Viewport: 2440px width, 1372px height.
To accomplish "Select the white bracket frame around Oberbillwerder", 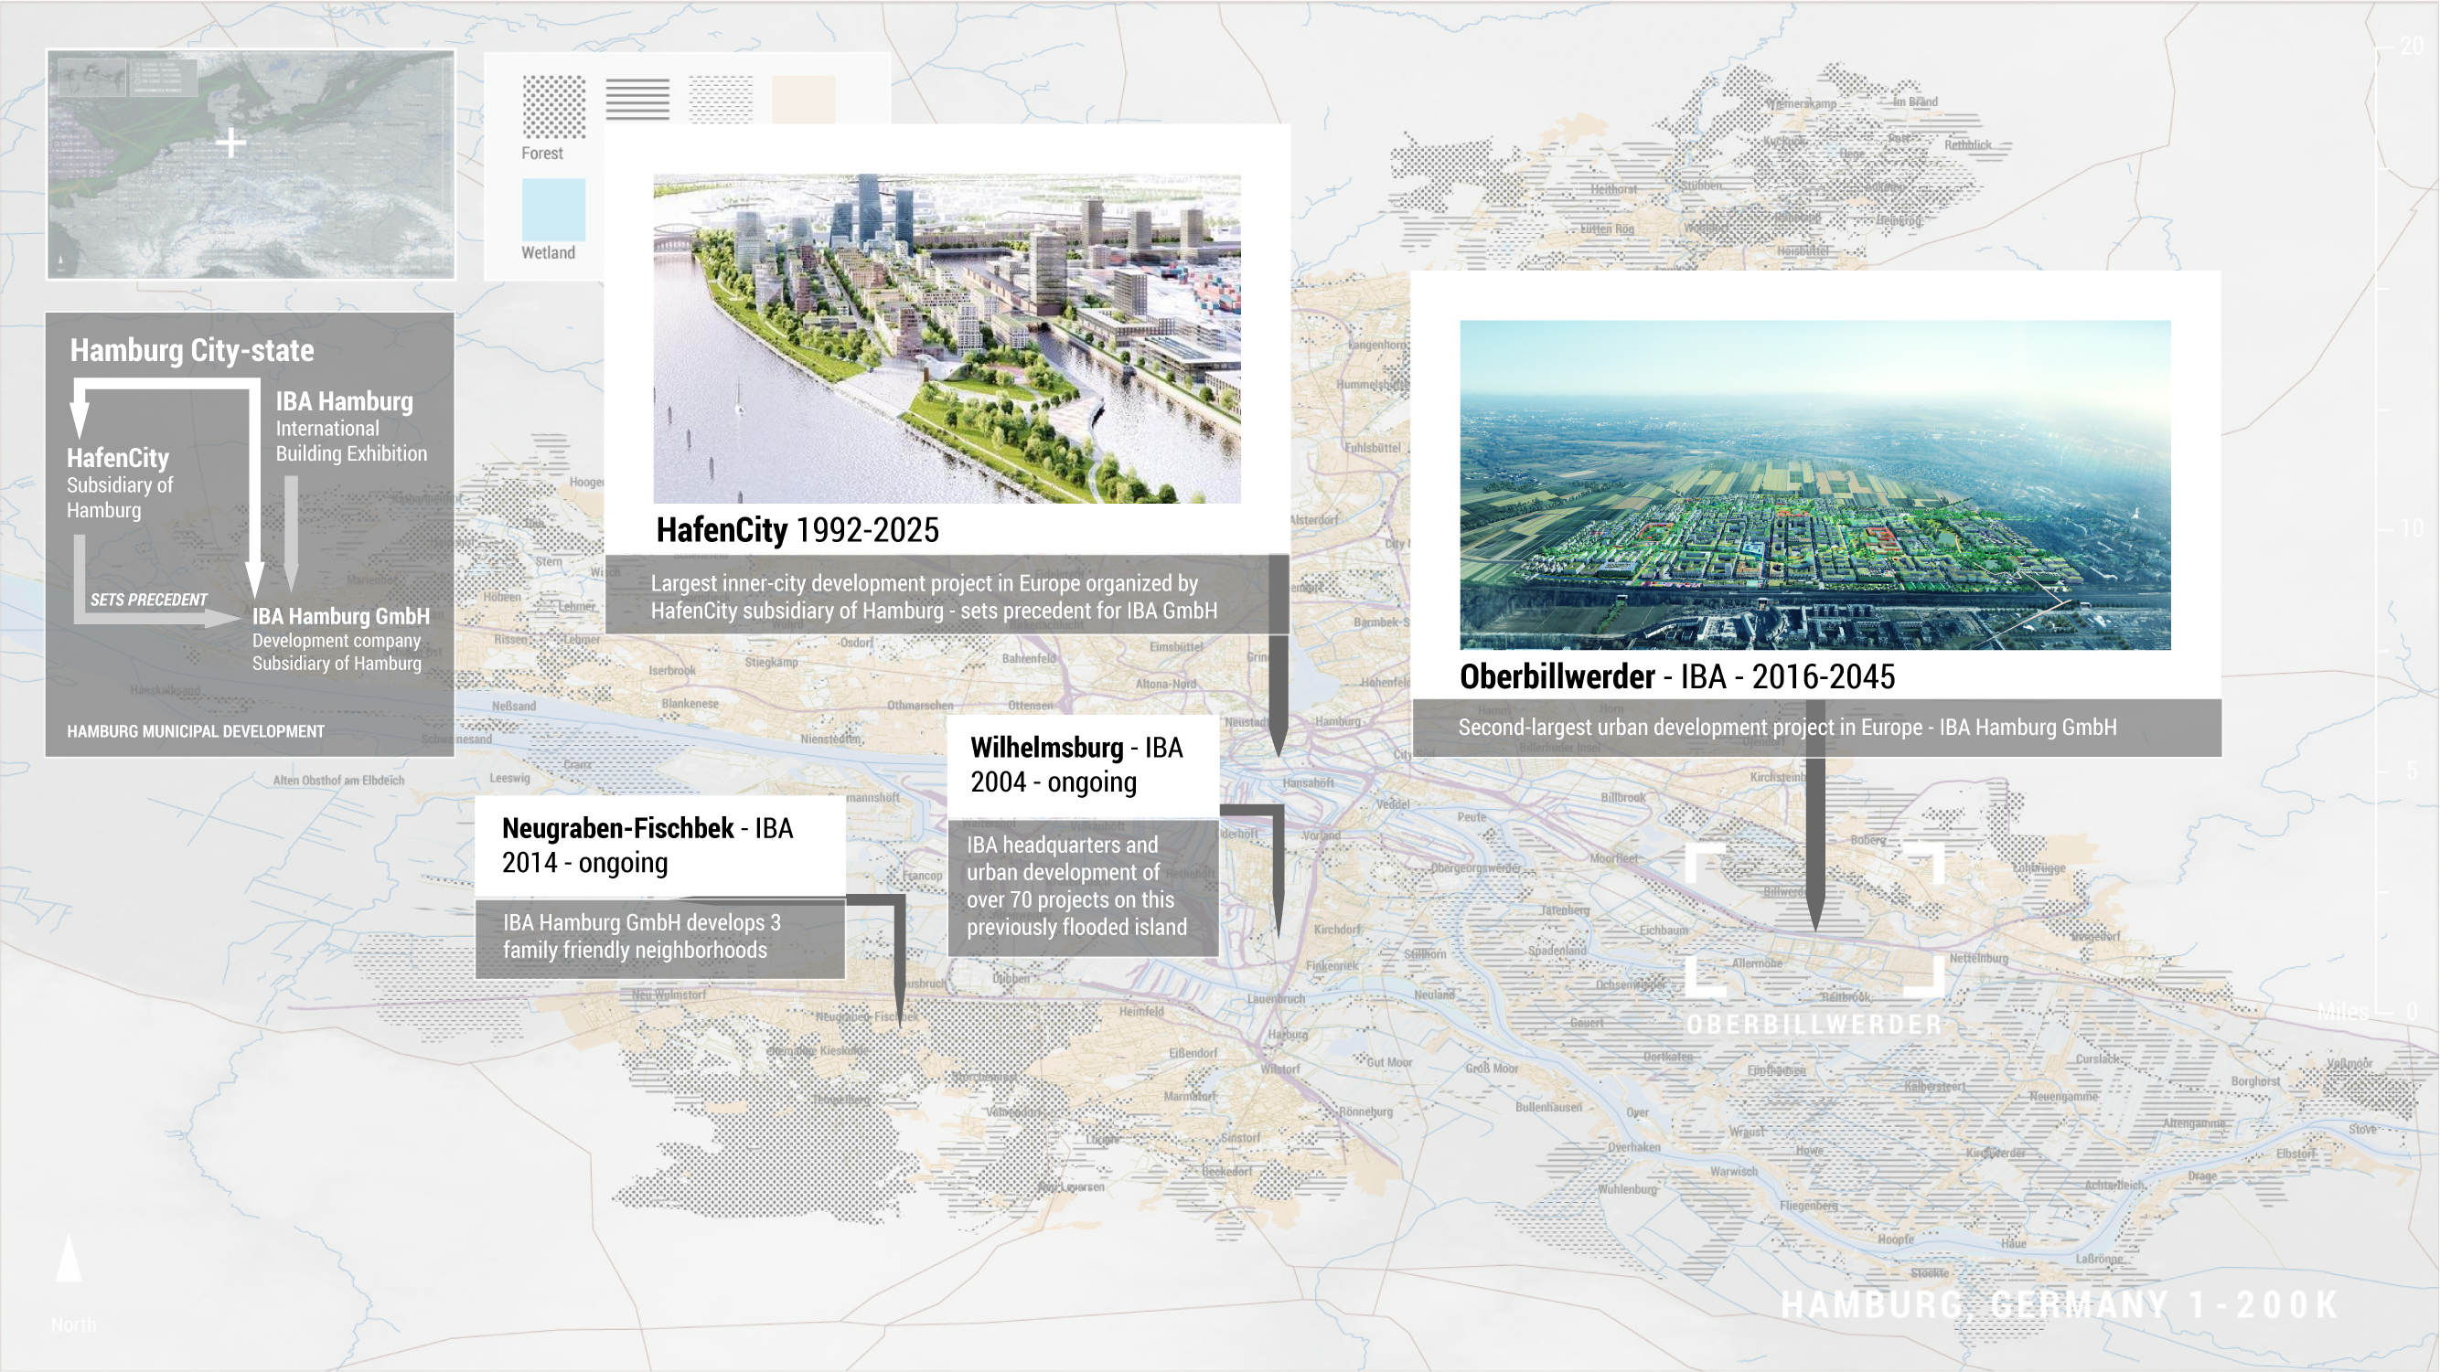I will (1814, 920).
